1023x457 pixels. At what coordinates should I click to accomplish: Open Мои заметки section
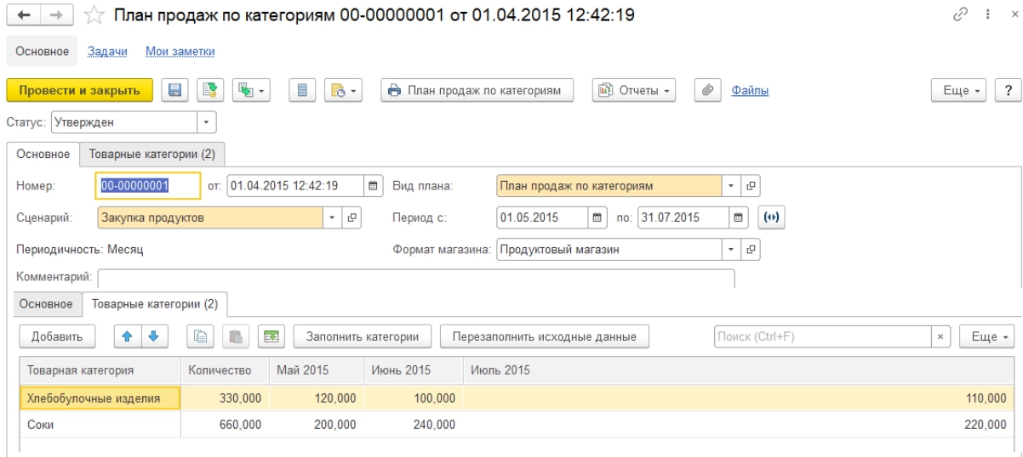click(x=178, y=52)
